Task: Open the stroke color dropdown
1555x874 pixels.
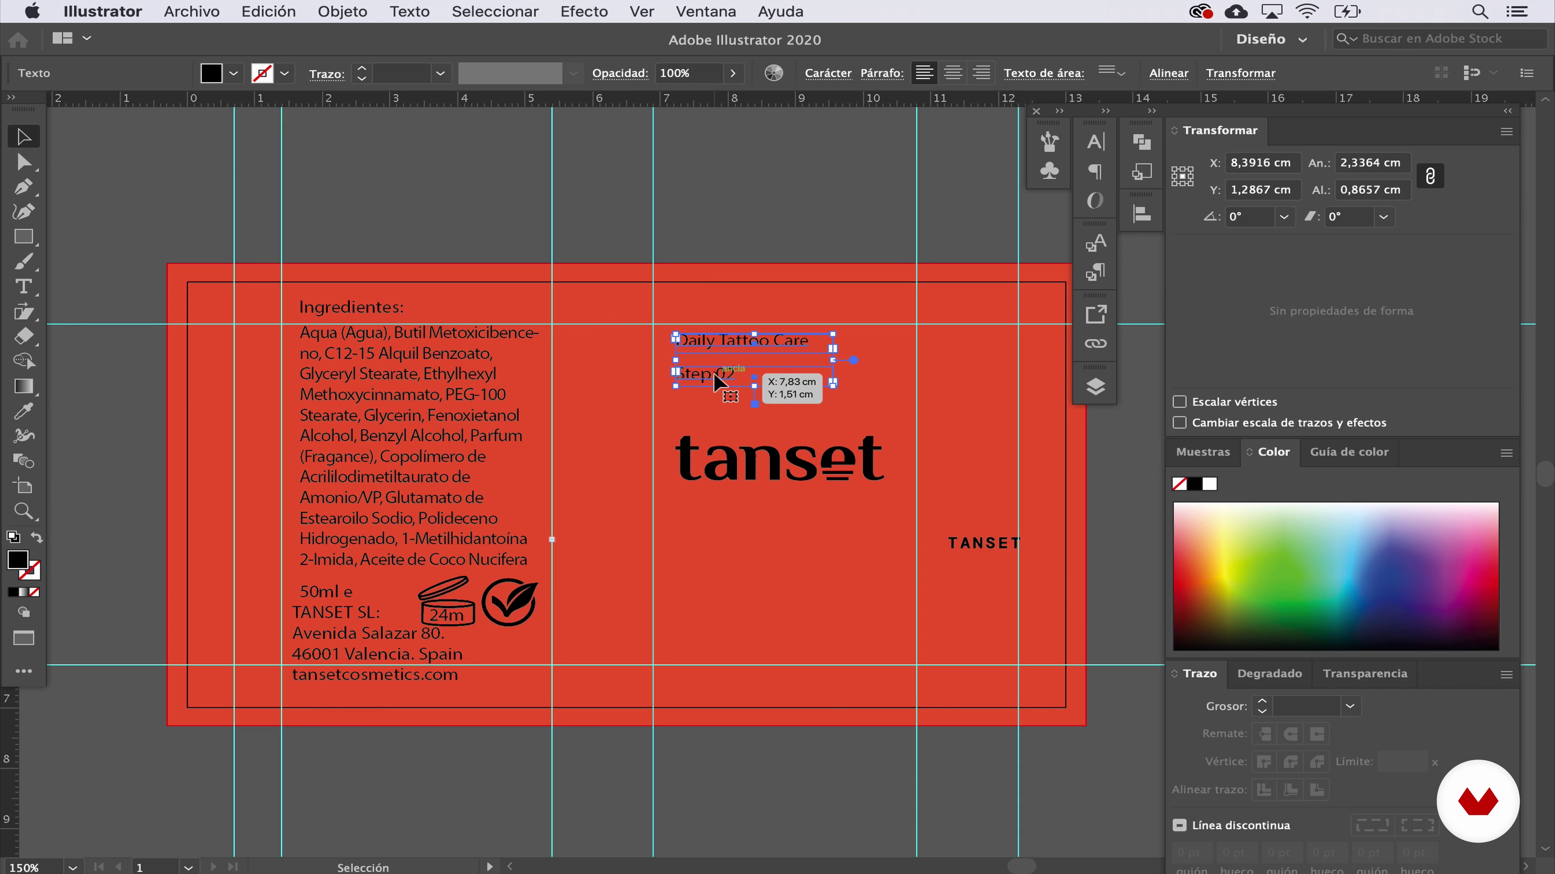Action: (x=284, y=74)
